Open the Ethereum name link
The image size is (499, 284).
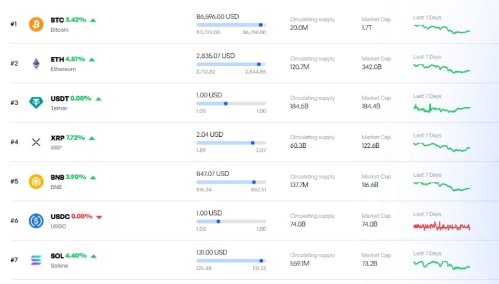[63, 69]
